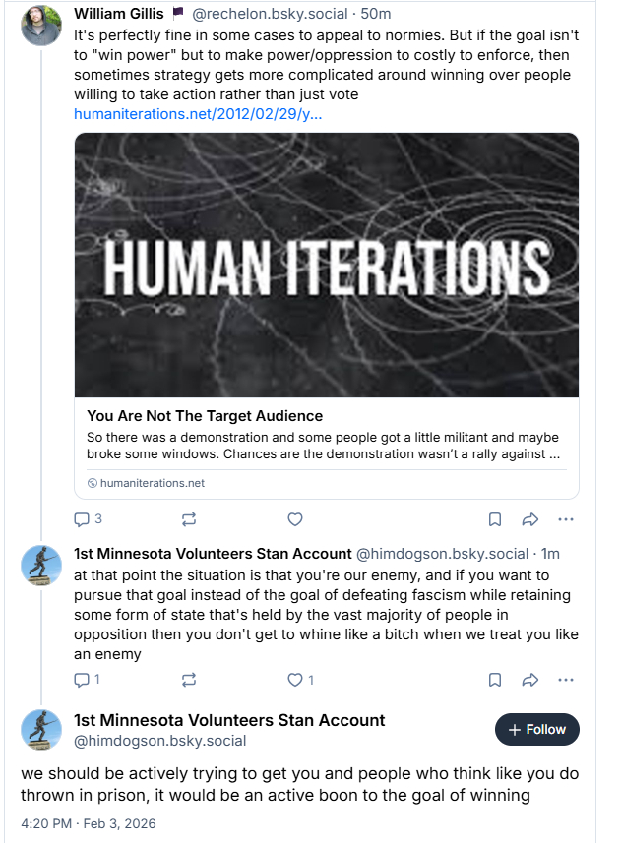Viewport: 621px width, 843px height.
Task: Bookmark William Gillis's post
Action: pos(495,519)
